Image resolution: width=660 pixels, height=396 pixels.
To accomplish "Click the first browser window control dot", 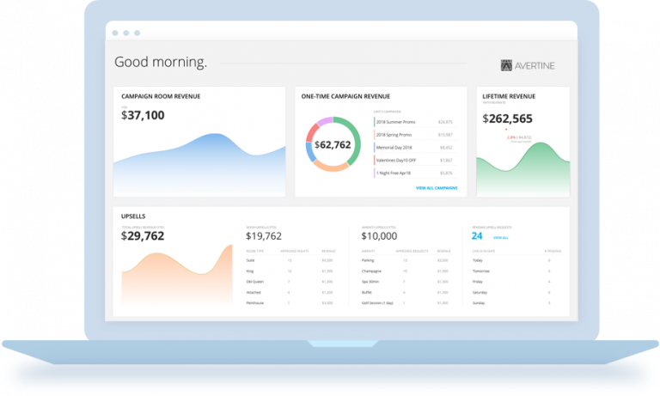I will 113,33.
